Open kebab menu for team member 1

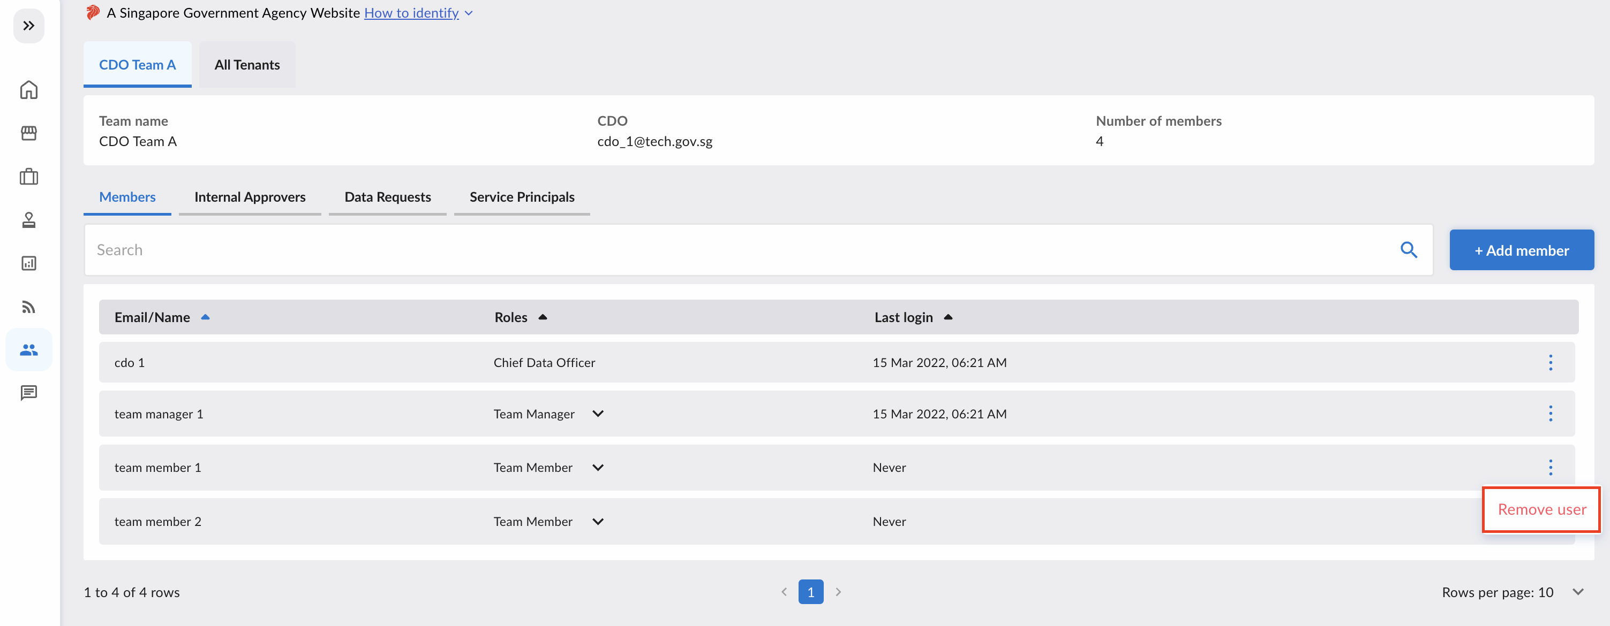[x=1550, y=468]
